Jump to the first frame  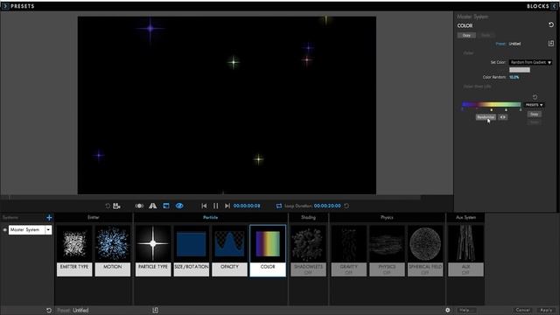coord(204,206)
